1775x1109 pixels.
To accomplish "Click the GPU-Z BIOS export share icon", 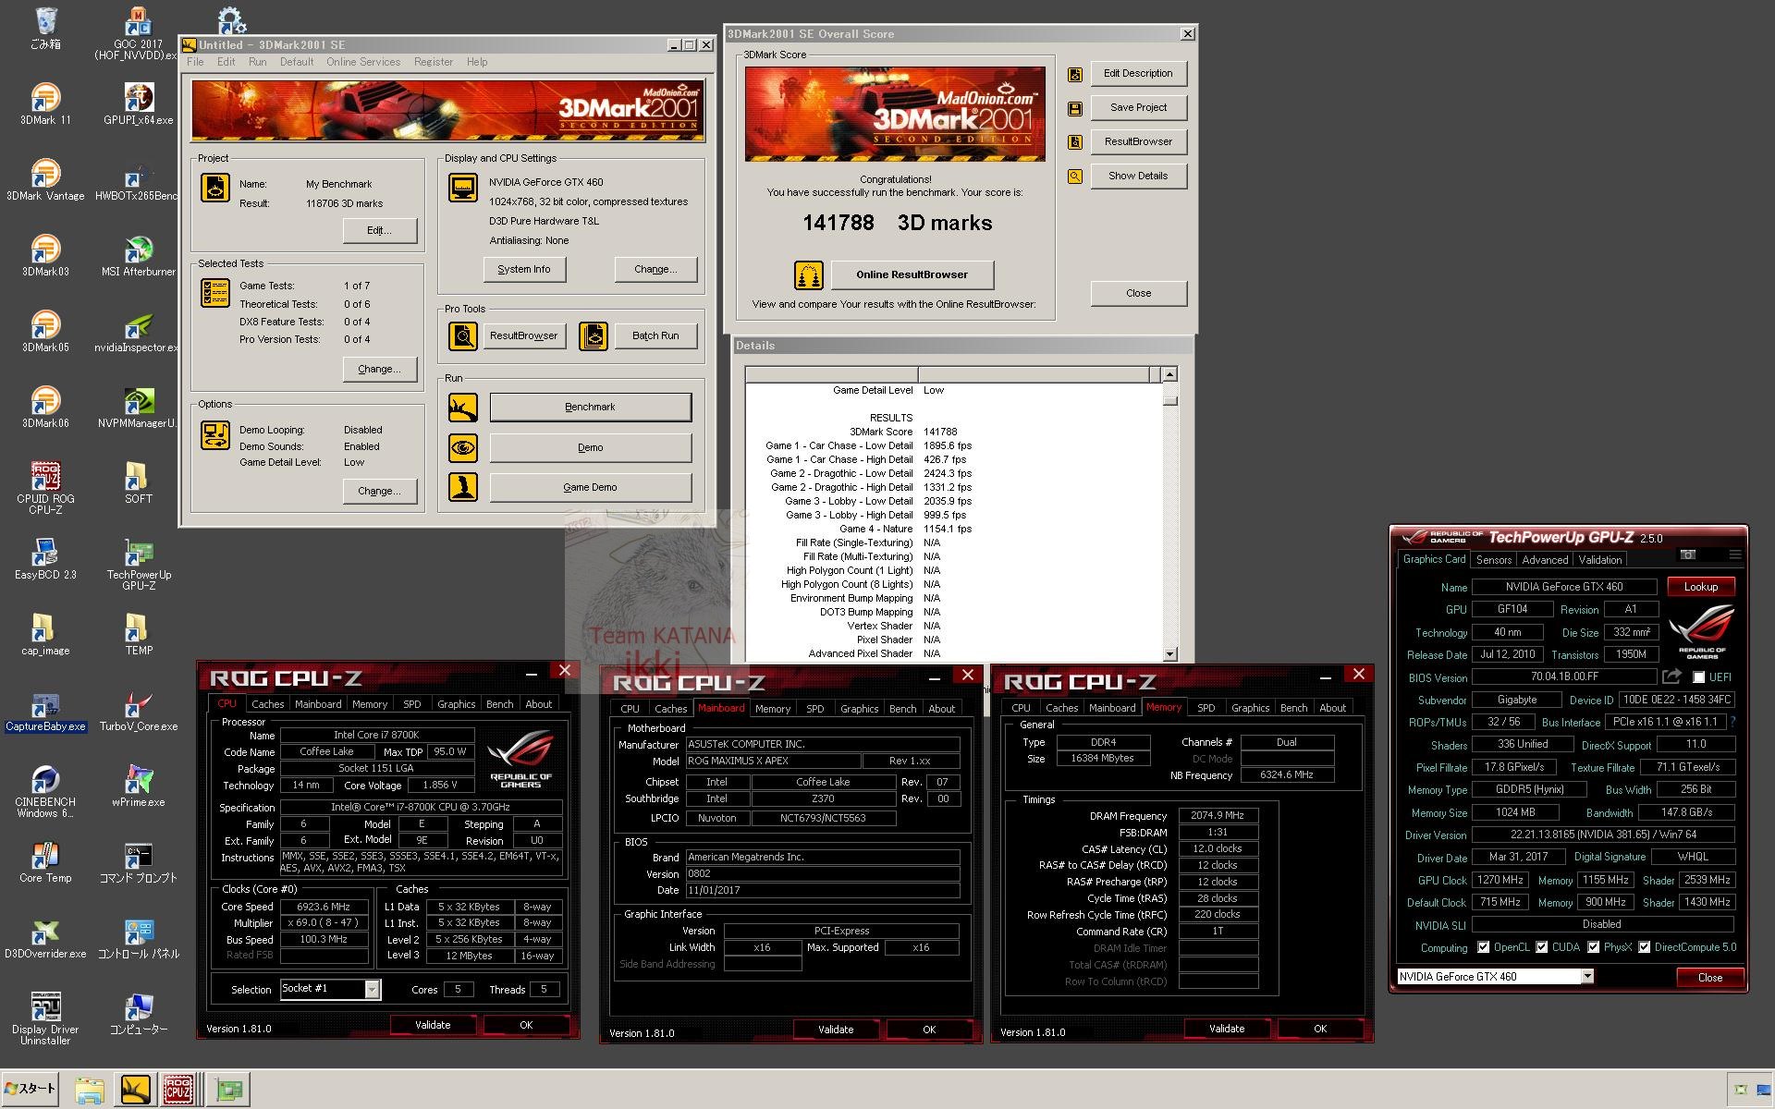I will (x=1671, y=676).
